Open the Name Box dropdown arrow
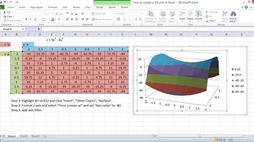 click(23, 29)
